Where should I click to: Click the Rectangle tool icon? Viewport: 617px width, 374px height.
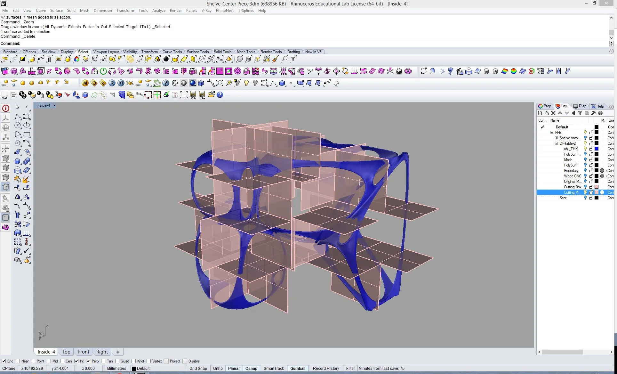tap(27, 134)
